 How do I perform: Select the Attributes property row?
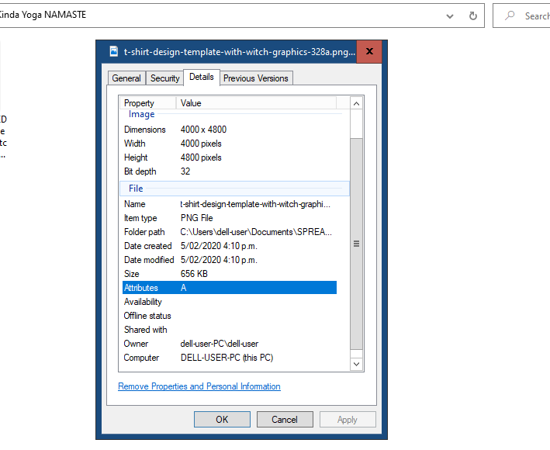[230, 288]
